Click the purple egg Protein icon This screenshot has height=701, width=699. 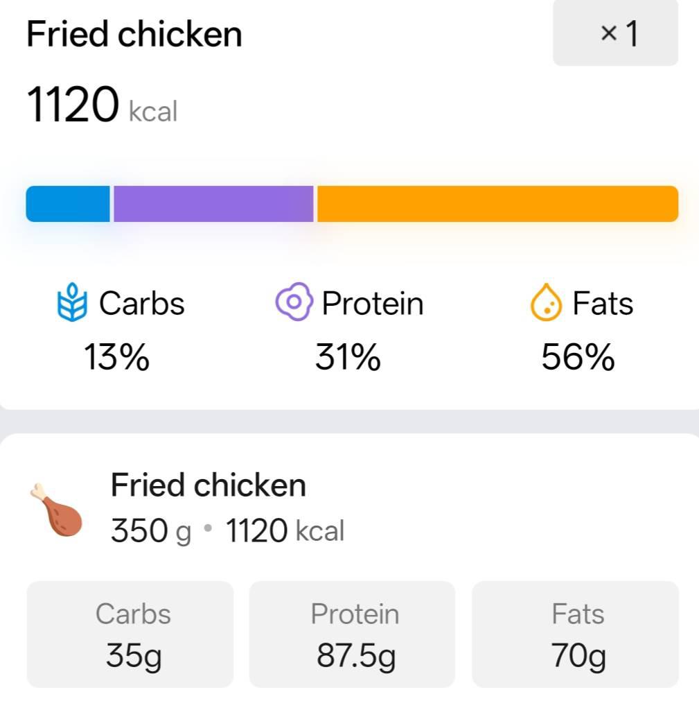click(294, 302)
